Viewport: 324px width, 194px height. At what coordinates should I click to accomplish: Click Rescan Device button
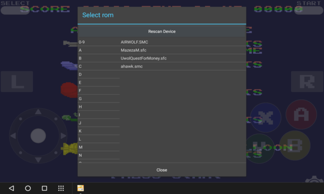pyautogui.click(x=162, y=31)
